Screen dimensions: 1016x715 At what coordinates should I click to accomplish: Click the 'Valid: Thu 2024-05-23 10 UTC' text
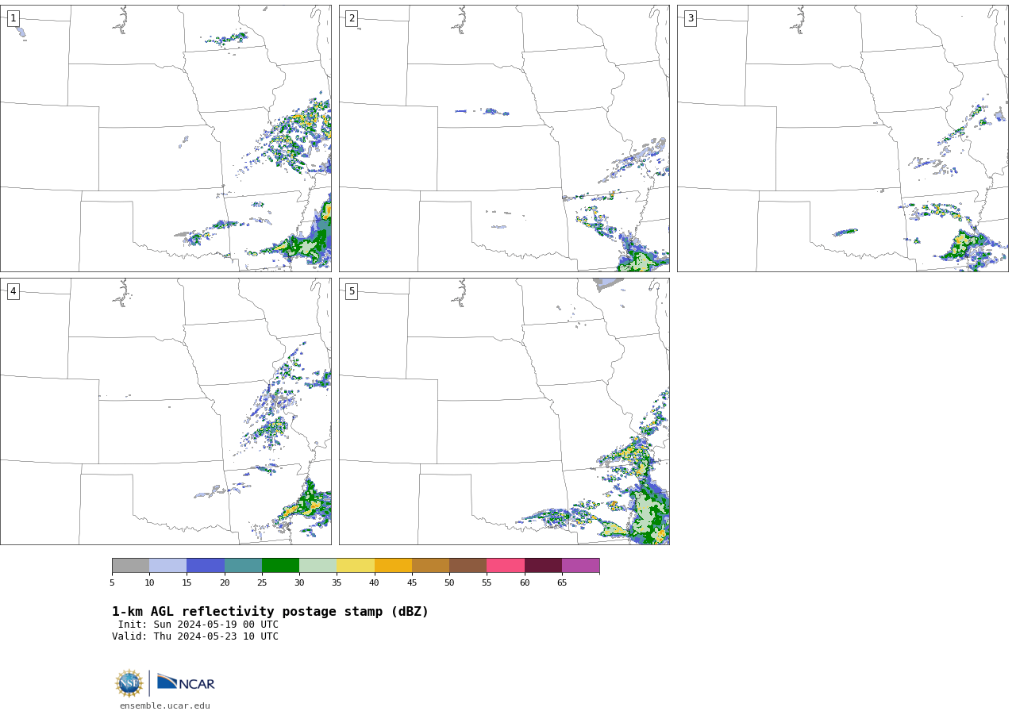click(x=195, y=636)
